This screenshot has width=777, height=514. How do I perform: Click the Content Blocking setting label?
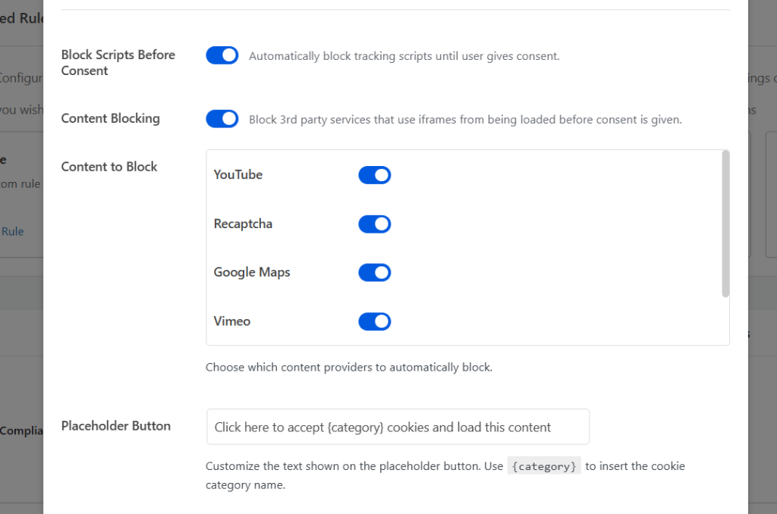(111, 118)
